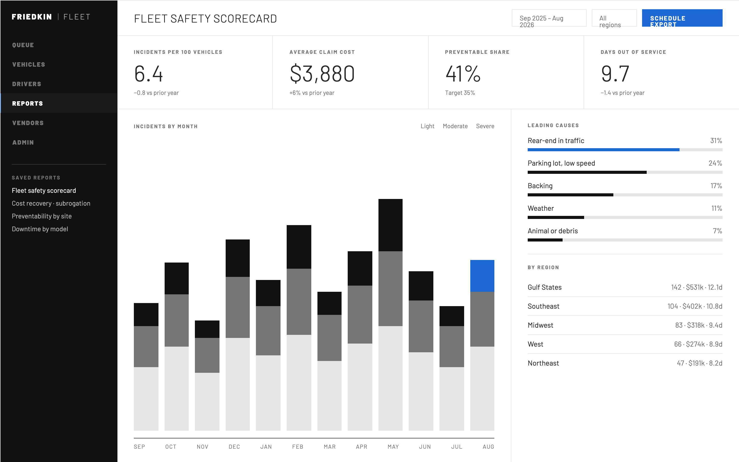This screenshot has width=739, height=462.
Task: Click the Friedkin Fleet logo
Action: (x=51, y=17)
